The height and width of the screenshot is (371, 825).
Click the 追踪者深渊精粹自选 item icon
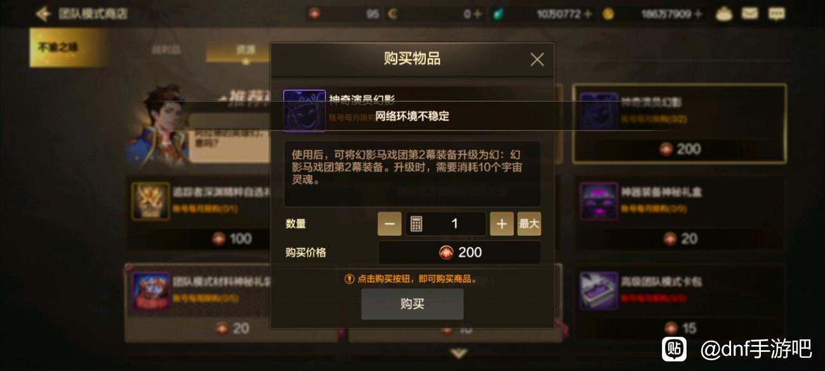[150, 201]
